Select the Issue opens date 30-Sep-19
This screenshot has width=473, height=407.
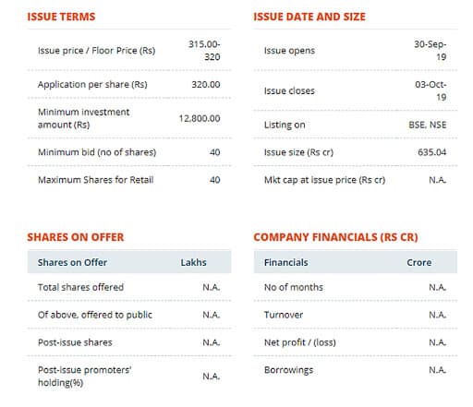click(431, 51)
